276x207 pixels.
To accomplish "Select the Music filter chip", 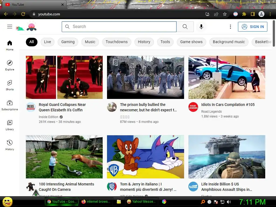I will tap(90, 42).
